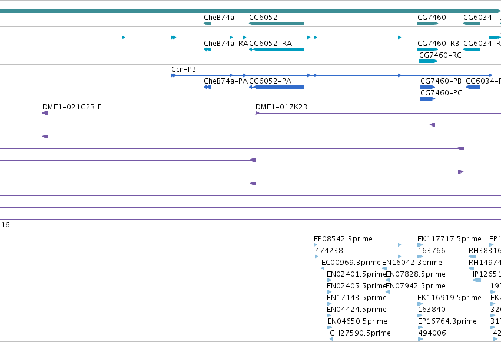
Task: Click the CG7460-RC transcript label
Action: click(440, 55)
